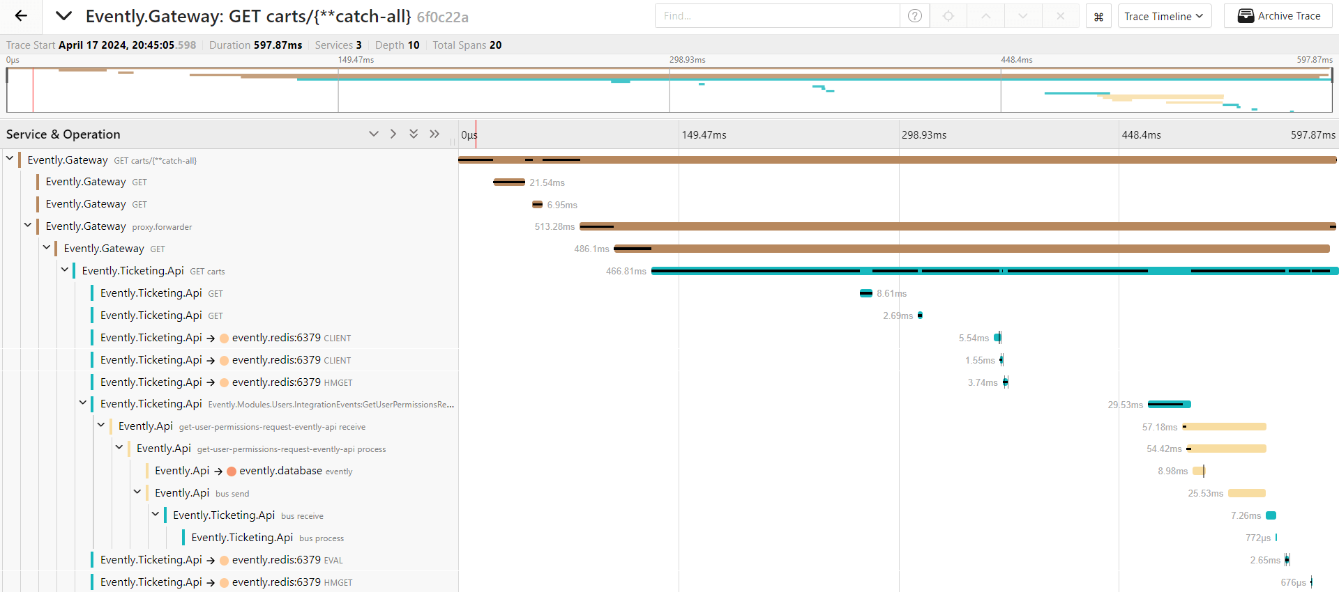Clear the search with the X icon
Screen dimensions: 1339x592
[x=1060, y=16]
